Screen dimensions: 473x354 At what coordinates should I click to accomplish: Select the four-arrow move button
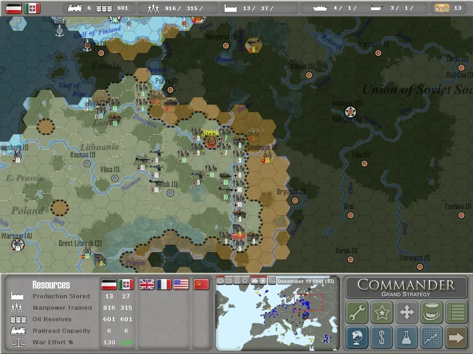pos(406,312)
